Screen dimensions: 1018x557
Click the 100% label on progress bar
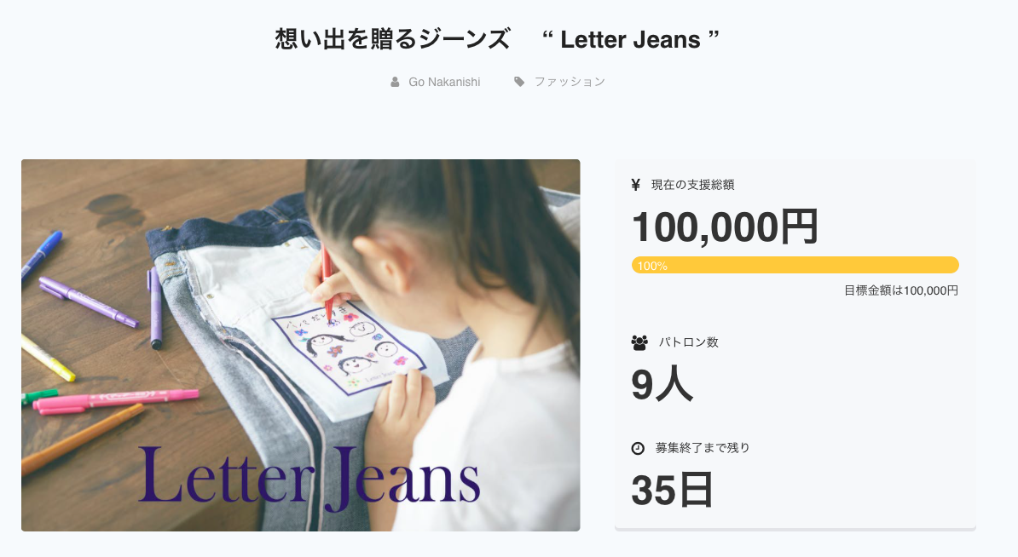(x=652, y=266)
